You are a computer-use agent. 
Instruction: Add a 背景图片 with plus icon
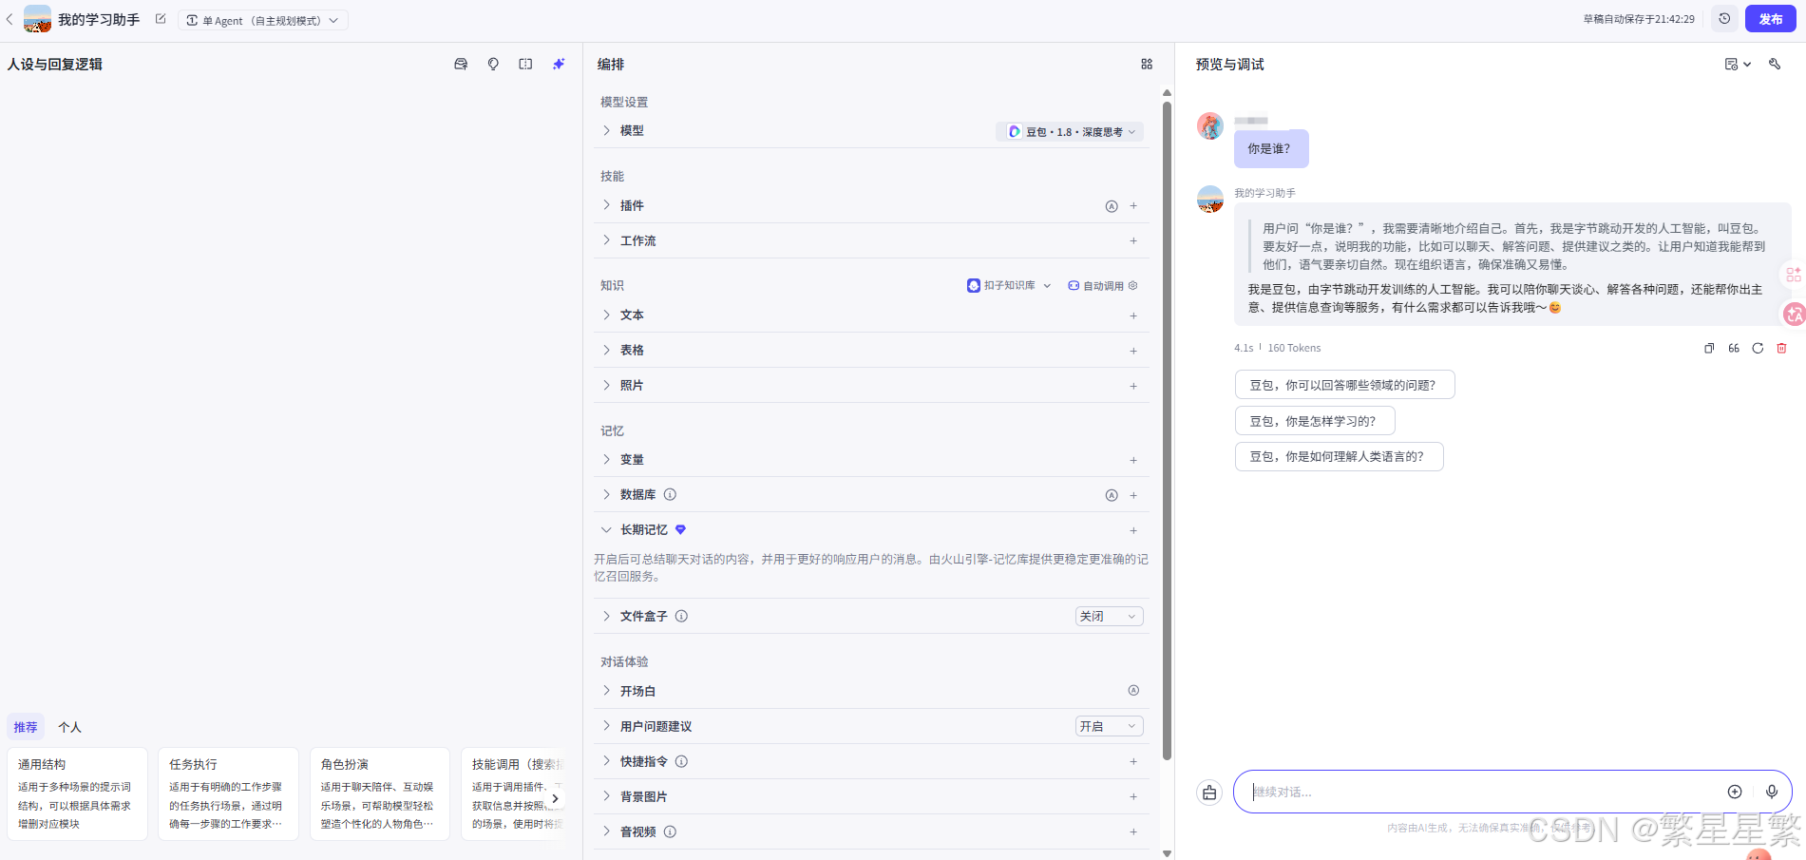tap(1133, 796)
